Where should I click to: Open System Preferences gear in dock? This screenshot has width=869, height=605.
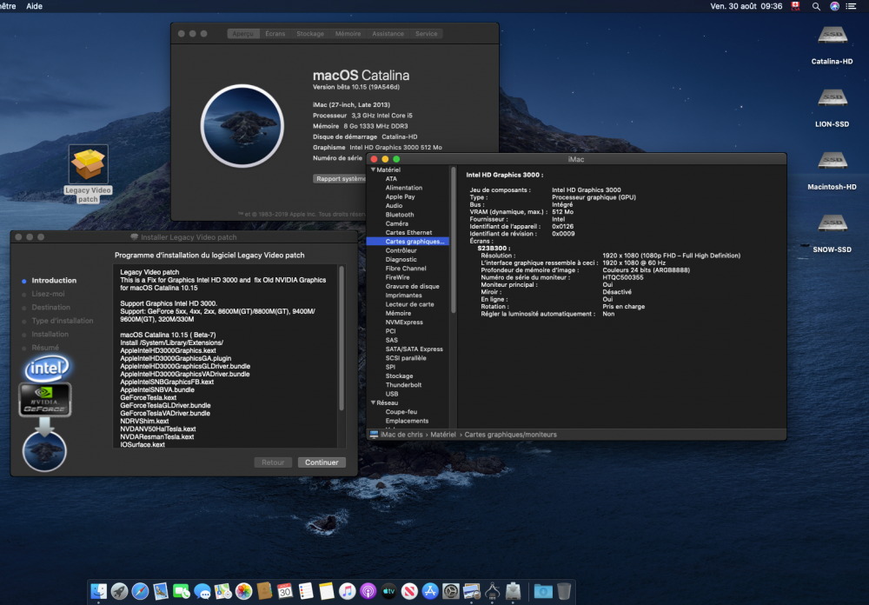coord(450,591)
